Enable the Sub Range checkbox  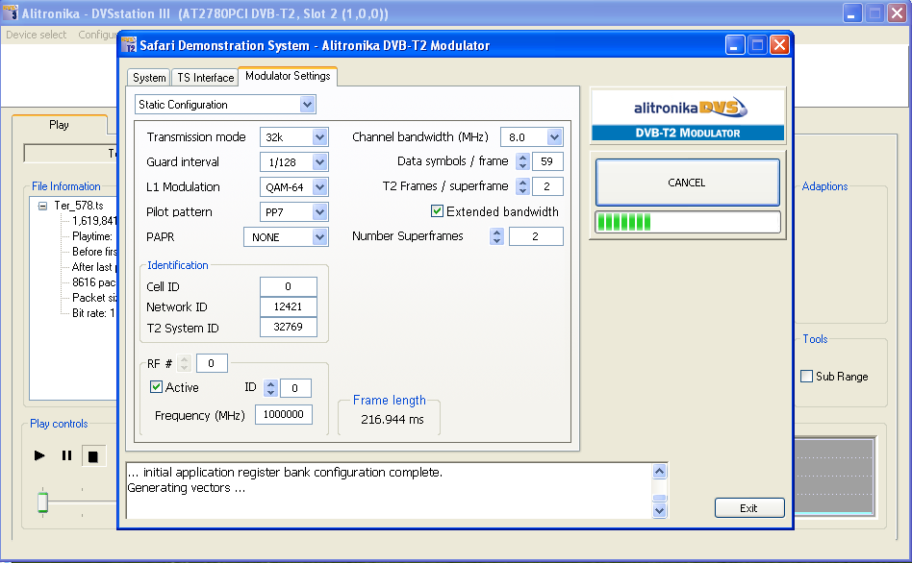click(x=807, y=377)
